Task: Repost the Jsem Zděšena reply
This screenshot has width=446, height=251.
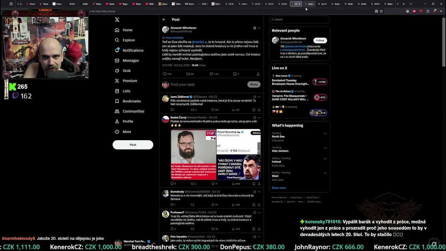Action: click(x=193, y=110)
